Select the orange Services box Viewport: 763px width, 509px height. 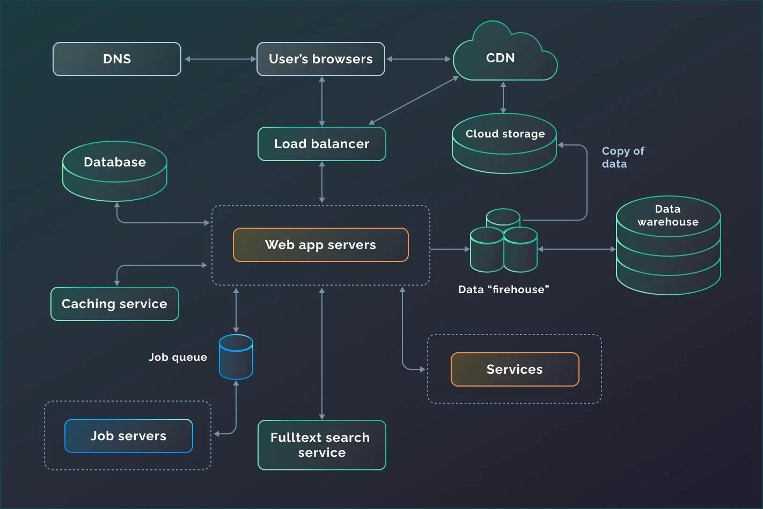pyautogui.click(x=515, y=369)
